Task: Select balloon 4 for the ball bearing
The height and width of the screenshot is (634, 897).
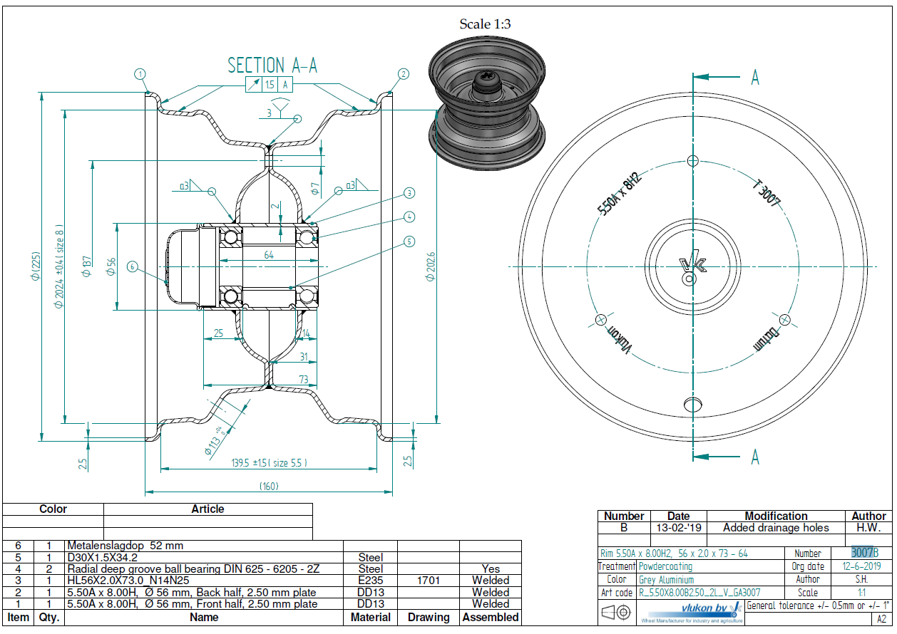Action: point(409,217)
